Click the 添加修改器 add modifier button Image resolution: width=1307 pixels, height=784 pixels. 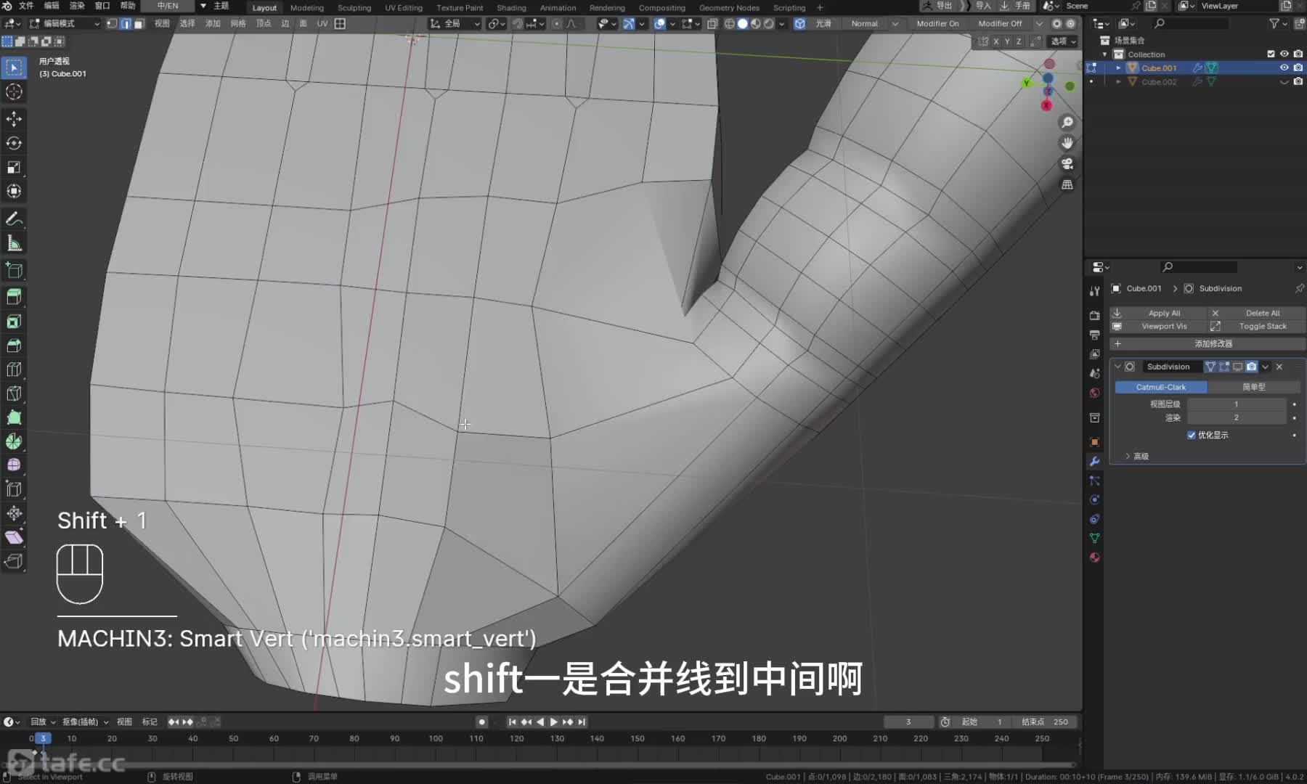(1207, 343)
